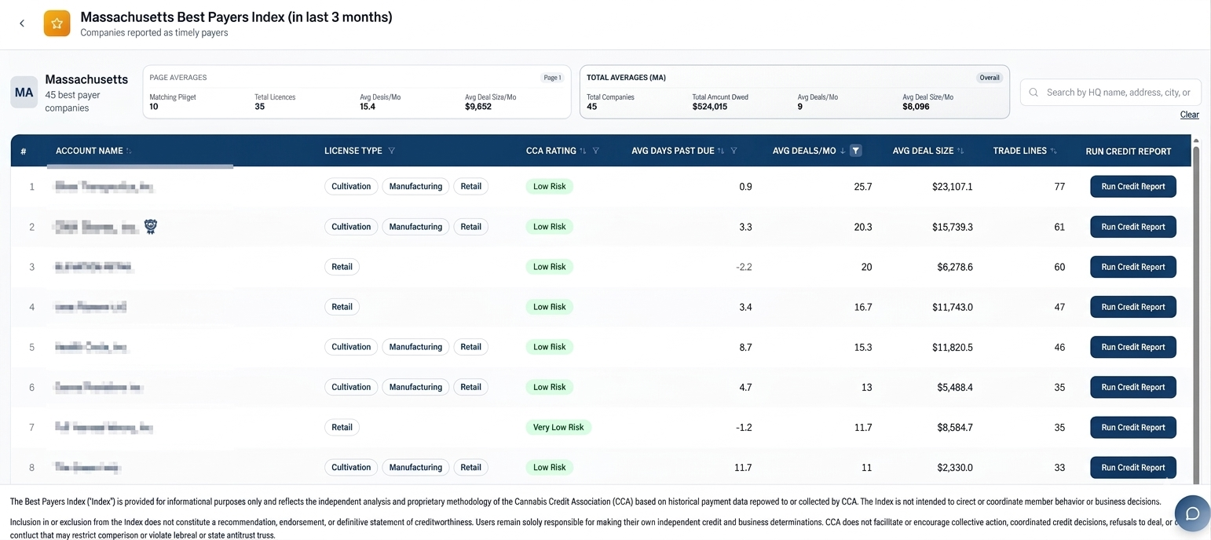Click the $5,488.4 avg deal size value
1211x540 pixels.
point(955,387)
